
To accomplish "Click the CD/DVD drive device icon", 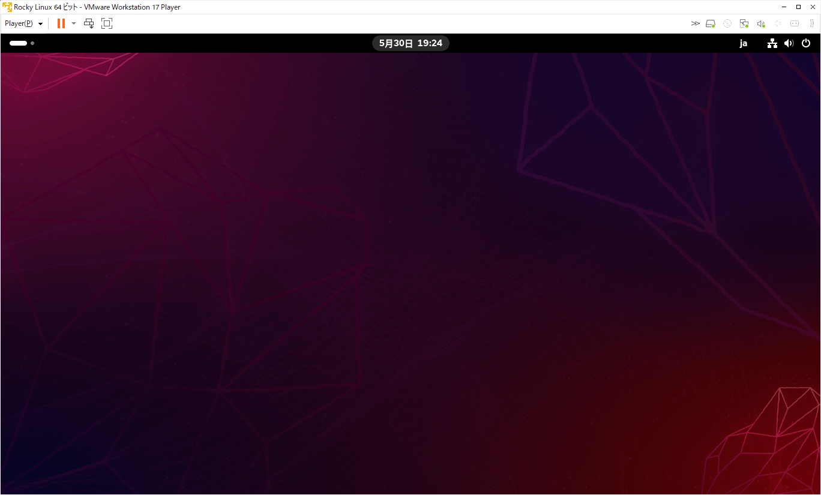I will click(727, 23).
